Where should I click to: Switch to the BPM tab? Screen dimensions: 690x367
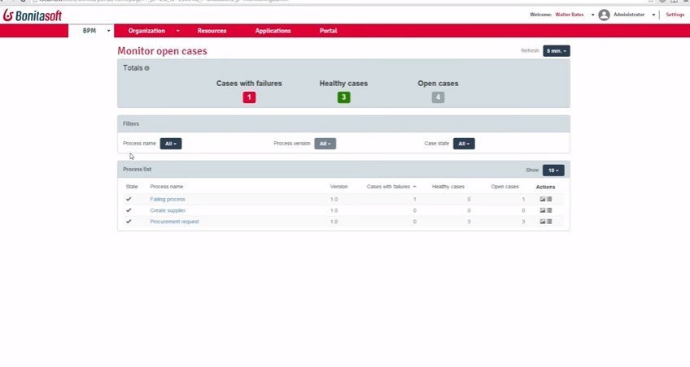point(90,31)
